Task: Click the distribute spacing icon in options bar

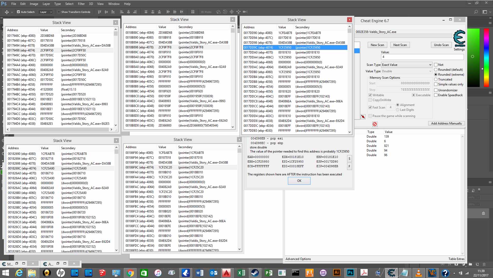Action: click(x=192, y=12)
